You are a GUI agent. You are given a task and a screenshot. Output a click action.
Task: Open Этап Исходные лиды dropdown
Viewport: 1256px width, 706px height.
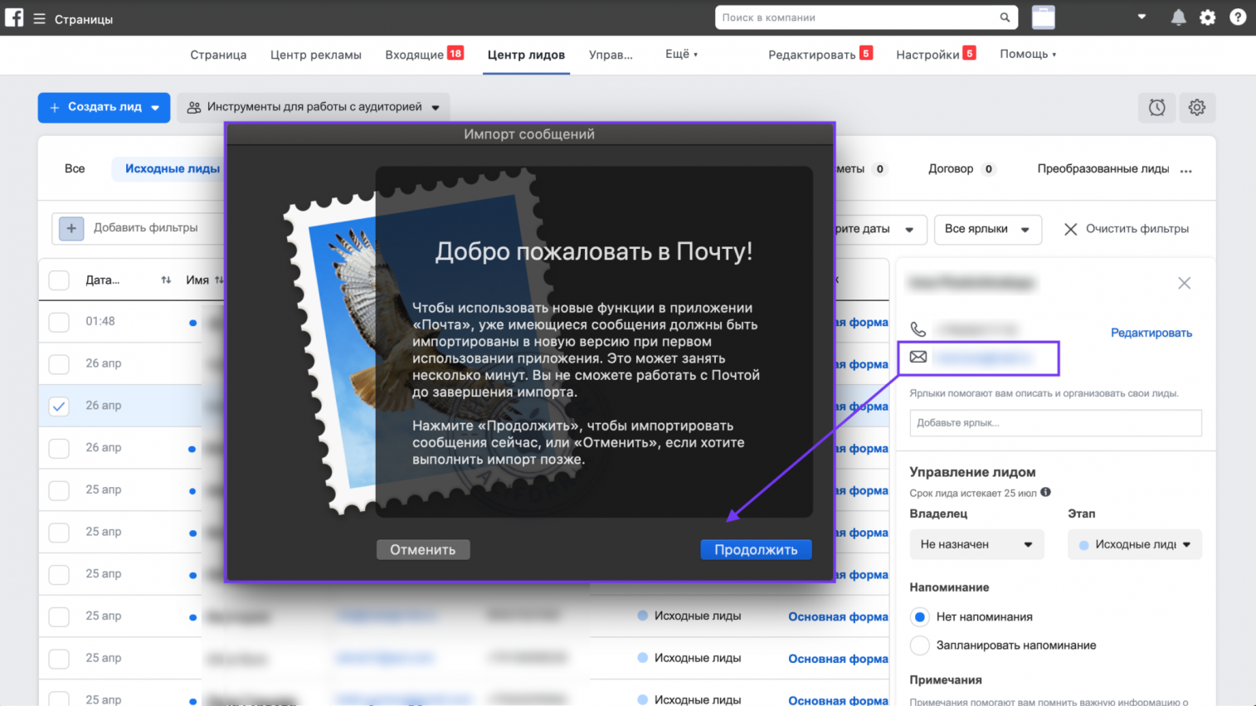[1134, 544]
